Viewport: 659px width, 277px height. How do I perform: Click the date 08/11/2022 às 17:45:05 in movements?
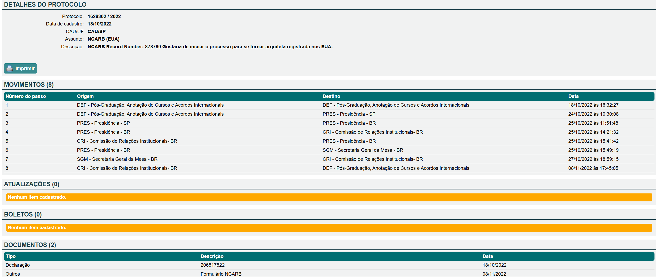point(593,168)
